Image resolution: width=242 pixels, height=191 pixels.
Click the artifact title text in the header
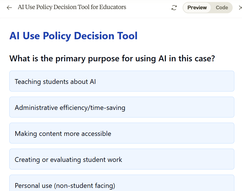[72, 7]
